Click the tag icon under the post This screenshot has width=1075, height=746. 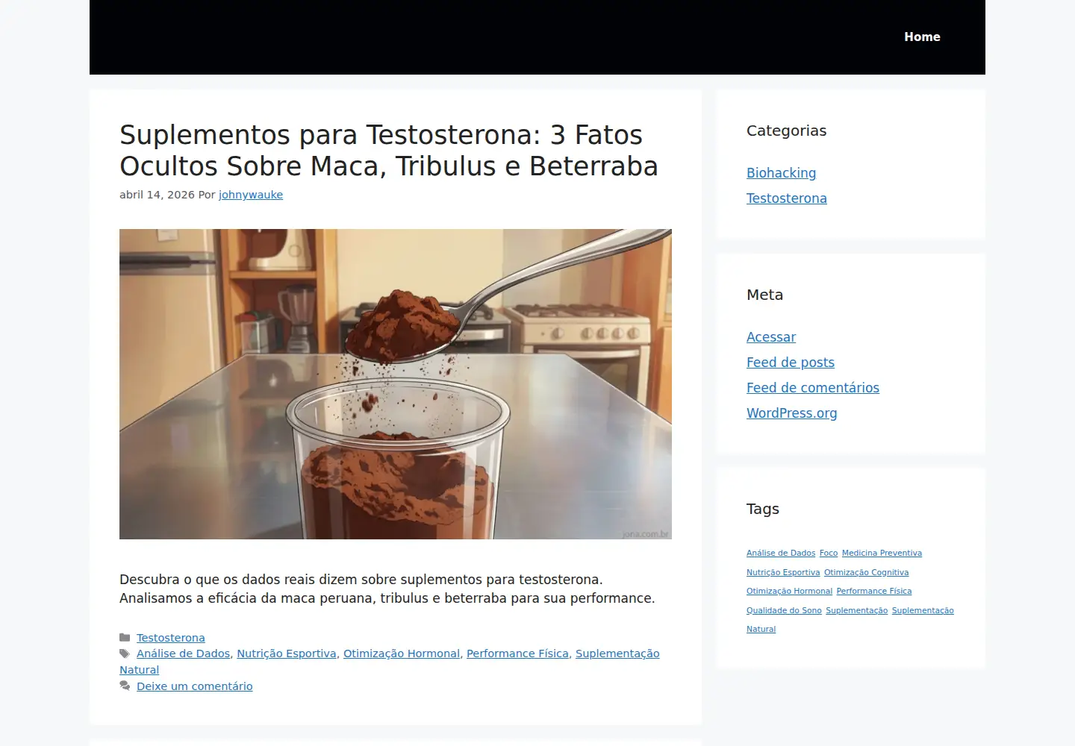125,653
